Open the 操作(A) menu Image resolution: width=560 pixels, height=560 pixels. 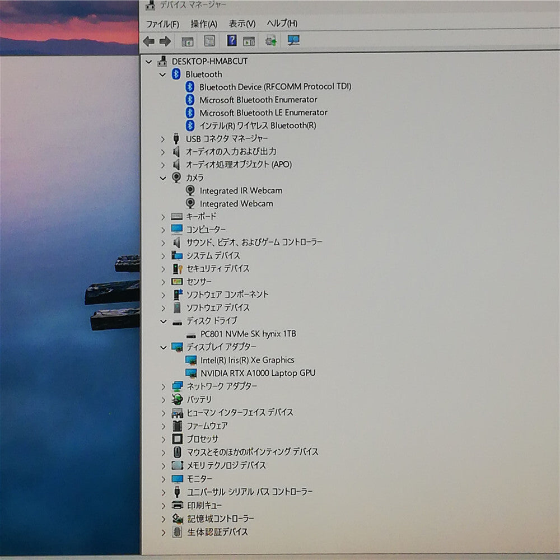tap(204, 24)
